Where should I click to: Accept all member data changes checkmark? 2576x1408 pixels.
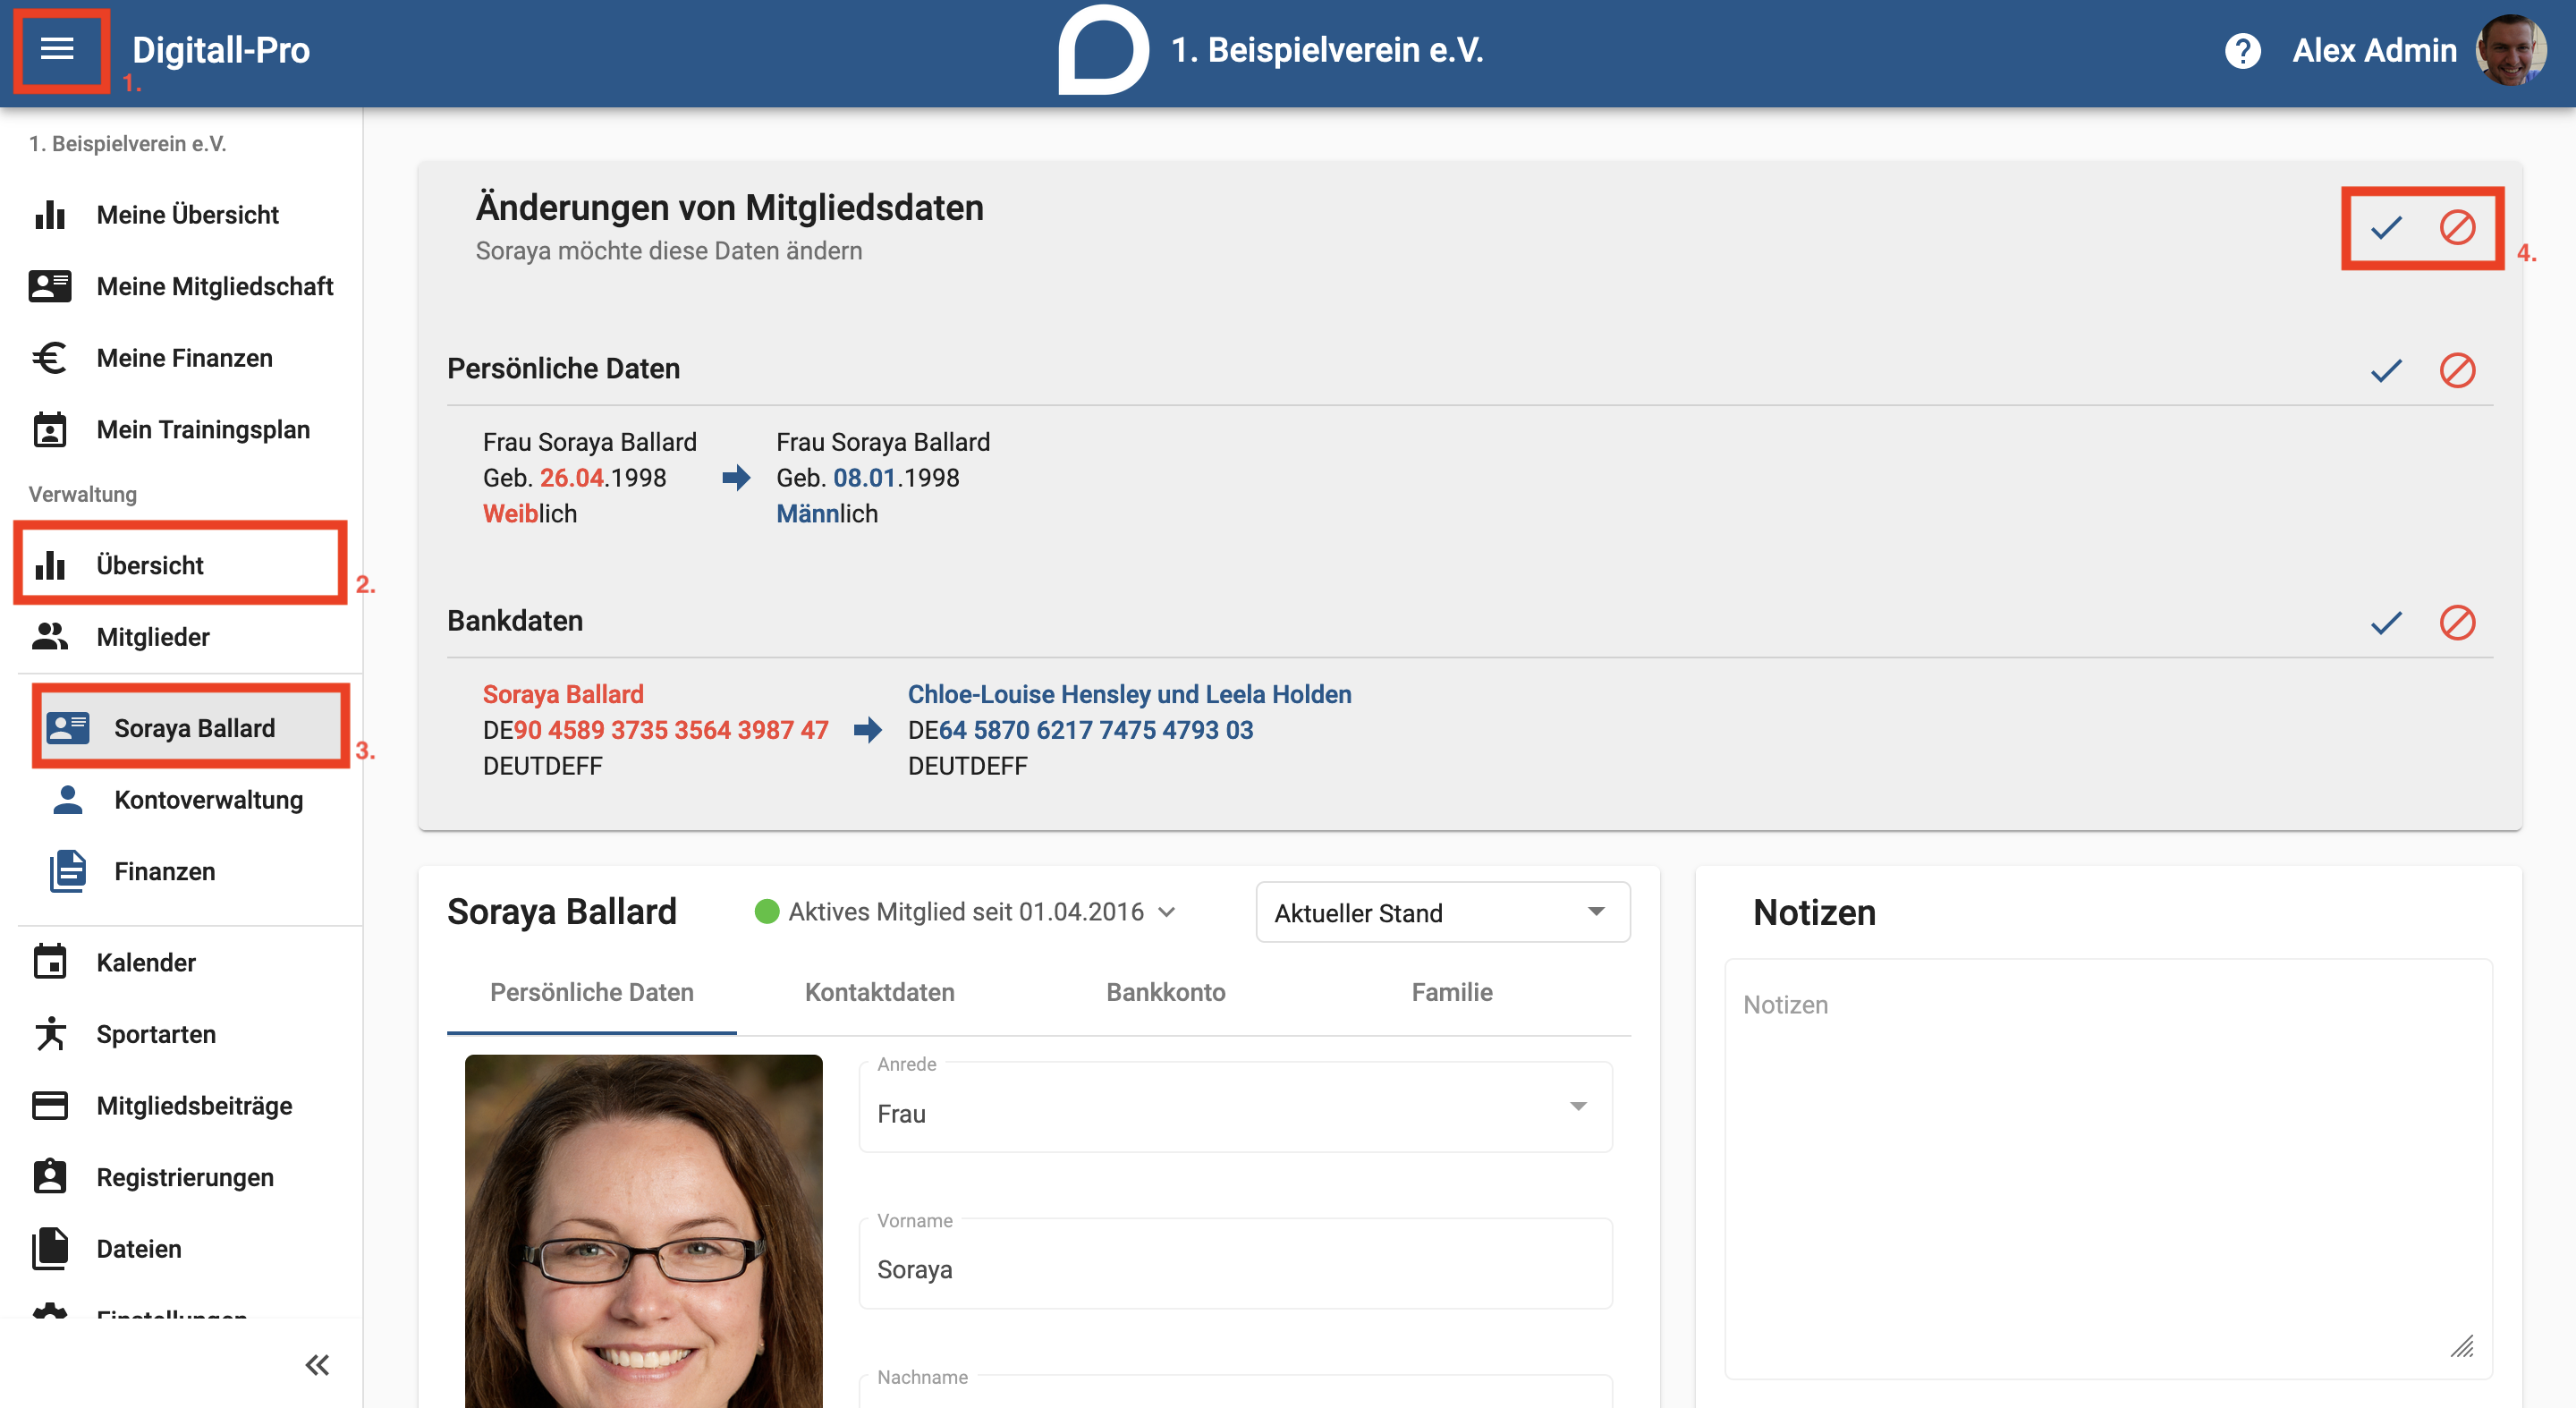(2386, 228)
